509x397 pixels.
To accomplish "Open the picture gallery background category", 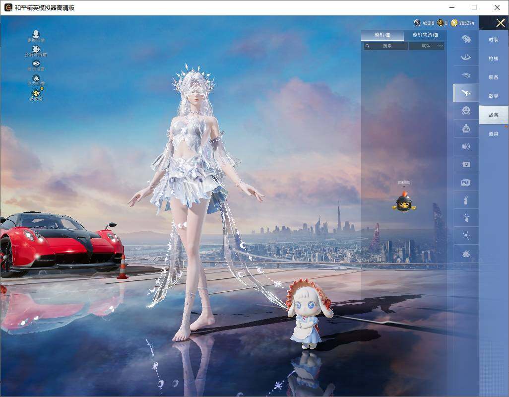I will coord(466,182).
